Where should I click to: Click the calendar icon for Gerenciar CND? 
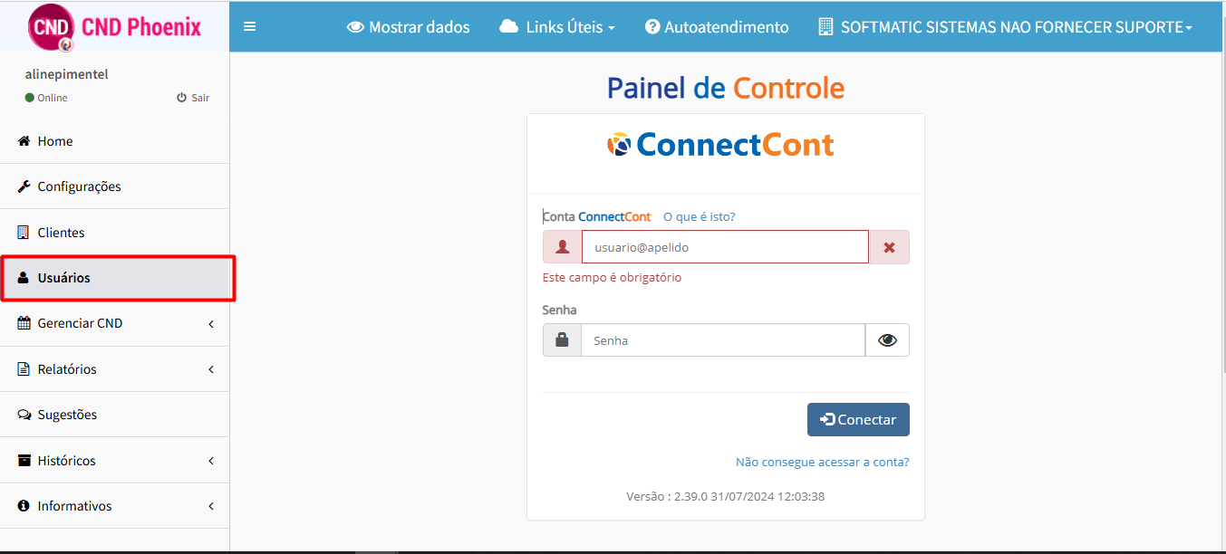click(x=24, y=323)
